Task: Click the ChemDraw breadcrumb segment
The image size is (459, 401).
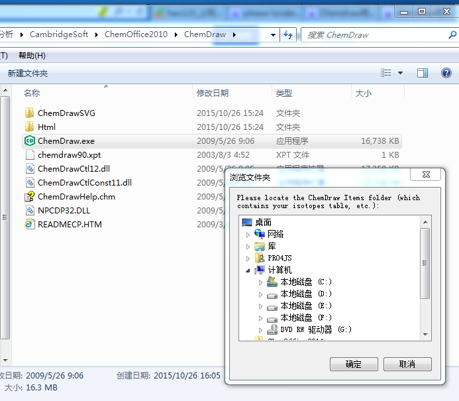Action: click(205, 34)
